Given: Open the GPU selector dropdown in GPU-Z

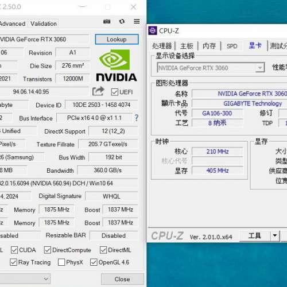Looking at the screenshot, I should [25, 278].
